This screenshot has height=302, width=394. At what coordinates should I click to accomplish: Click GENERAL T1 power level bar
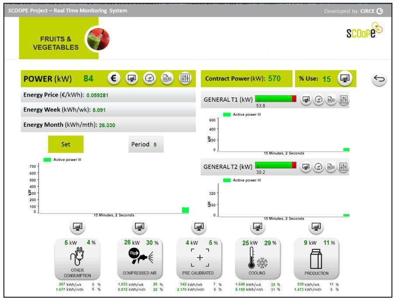coord(275,98)
